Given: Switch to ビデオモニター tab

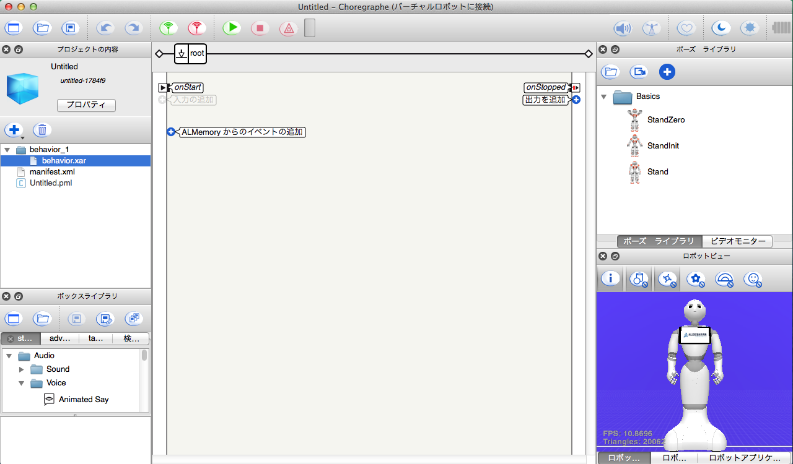Looking at the screenshot, I should point(737,242).
